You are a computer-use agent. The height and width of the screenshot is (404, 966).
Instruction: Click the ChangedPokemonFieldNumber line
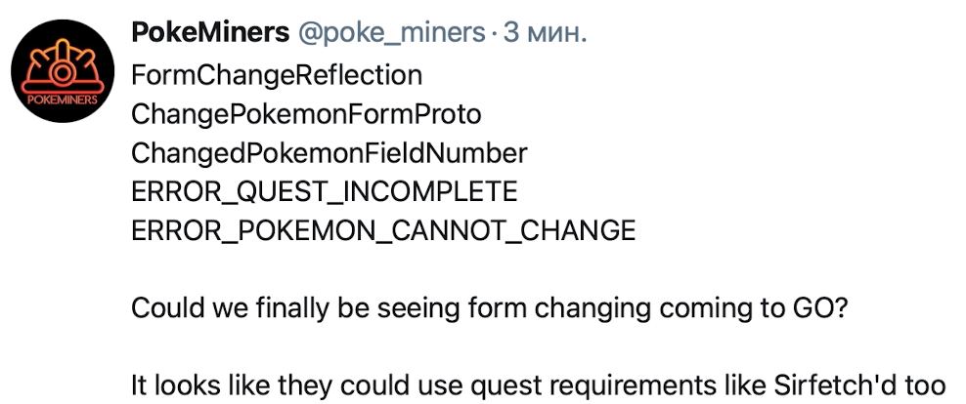click(329, 154)
